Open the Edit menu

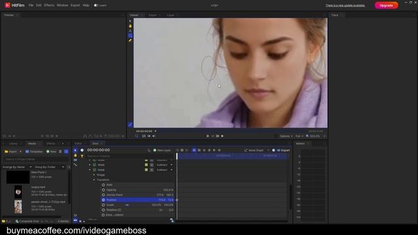tap(39, 5)
